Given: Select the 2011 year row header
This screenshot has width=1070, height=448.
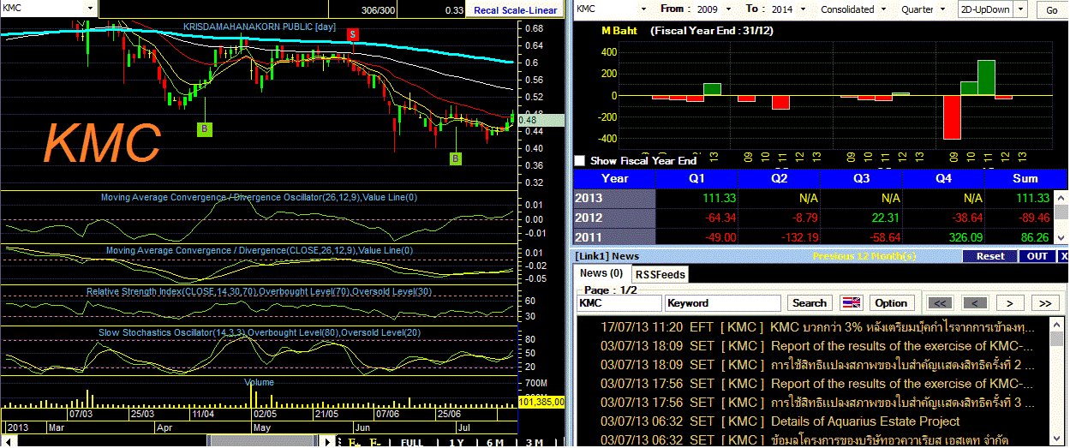Looking at the screenshot, I should 614,236.
